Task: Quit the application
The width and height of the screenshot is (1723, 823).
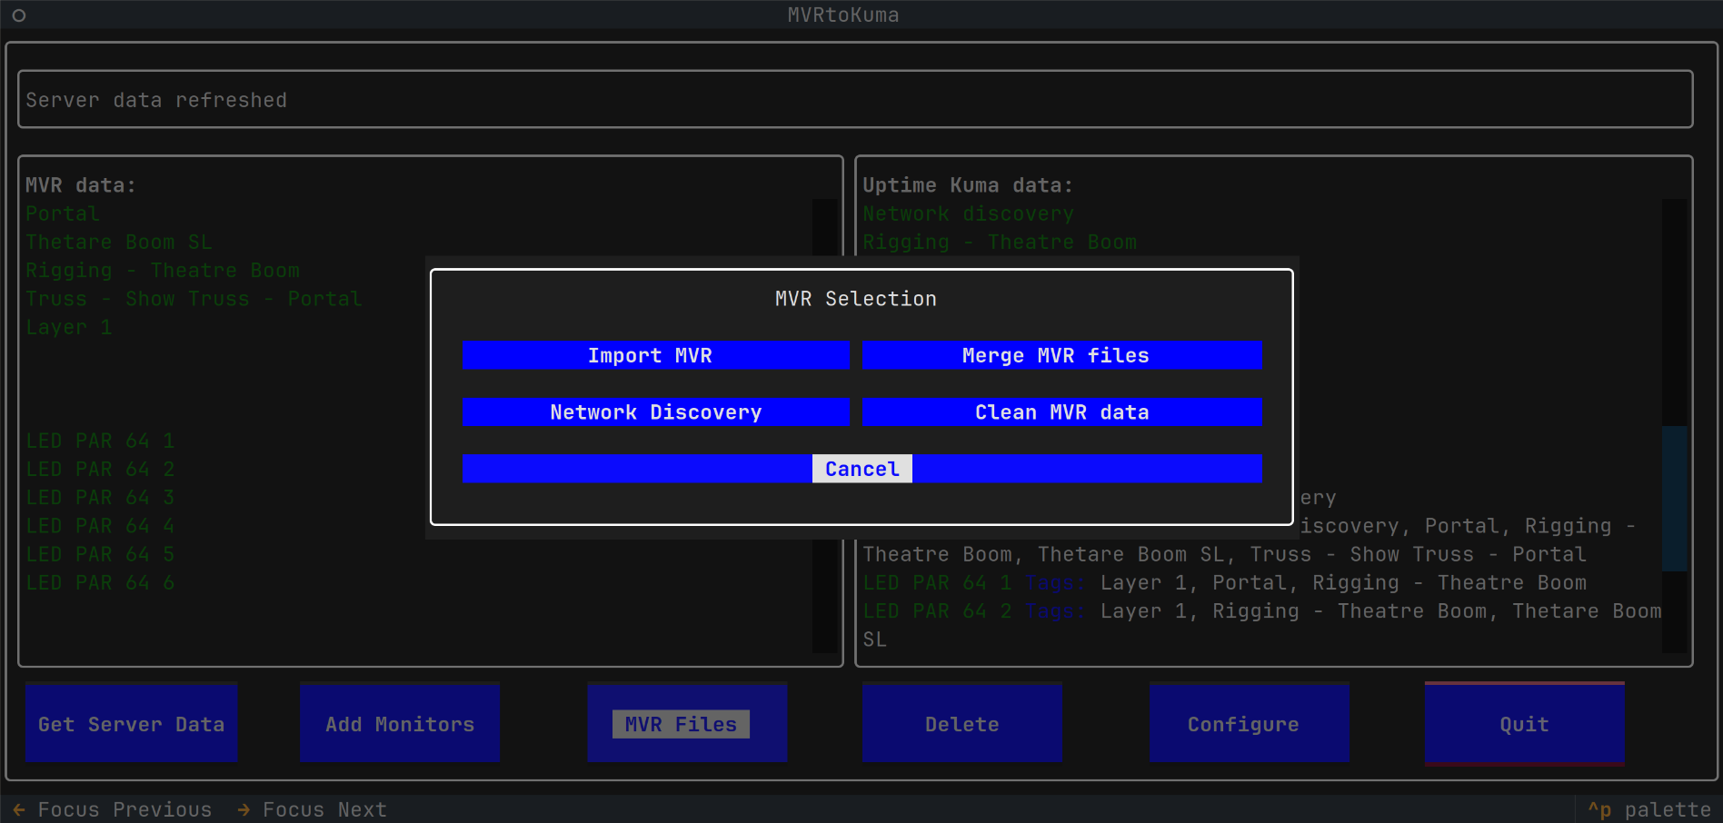Action: click(x=1525, y=723)
